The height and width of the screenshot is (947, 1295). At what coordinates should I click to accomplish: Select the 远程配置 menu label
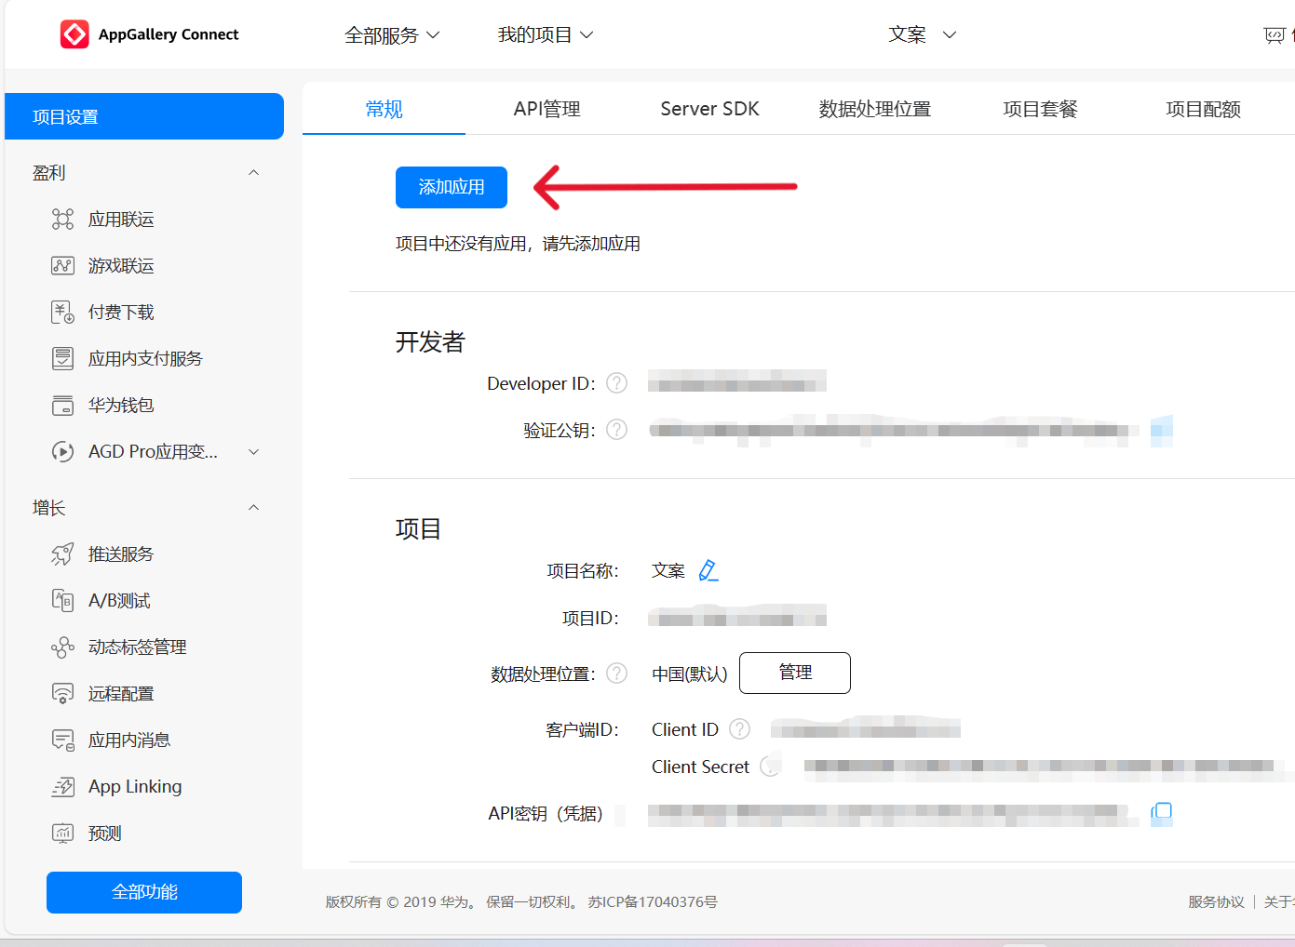(121, 694)
